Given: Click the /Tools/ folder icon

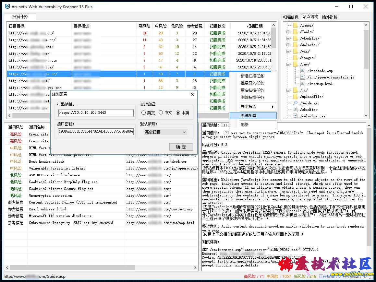Looking at the screenshot, I should pos(295,32).
